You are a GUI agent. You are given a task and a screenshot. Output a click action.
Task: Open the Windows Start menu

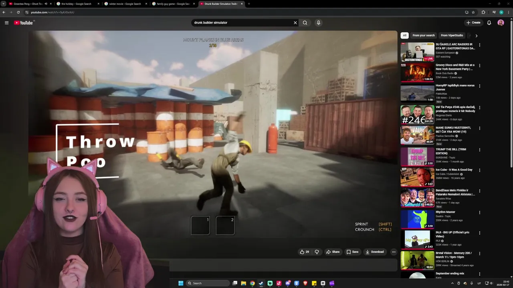tap(181, 283)
